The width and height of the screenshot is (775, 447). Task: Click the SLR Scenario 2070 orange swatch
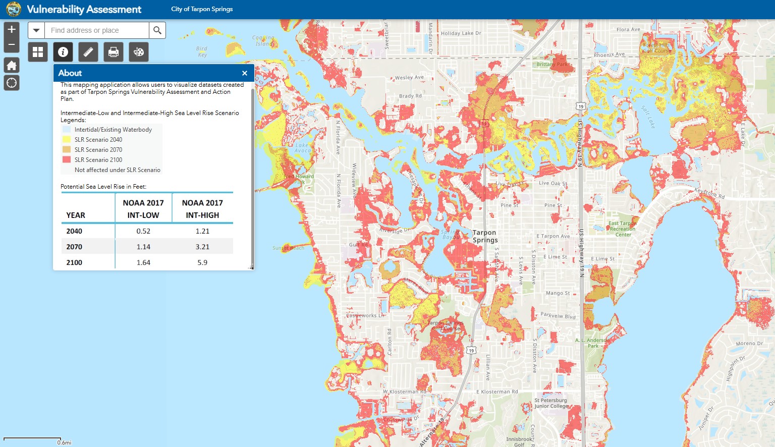click(x=67, y=150)
